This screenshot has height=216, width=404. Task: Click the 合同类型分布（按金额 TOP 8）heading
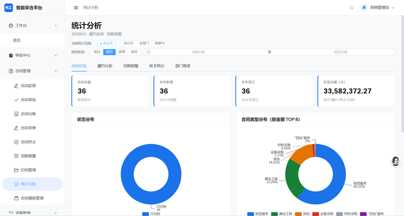tap(271, 120)
